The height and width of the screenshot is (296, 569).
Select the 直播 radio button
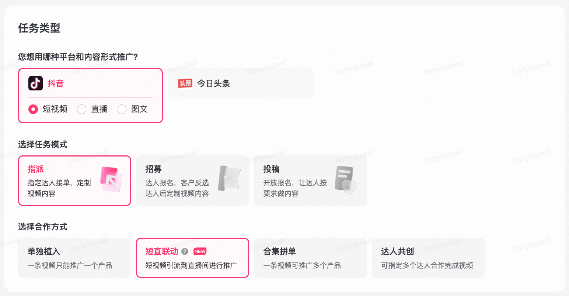[82, 109]
